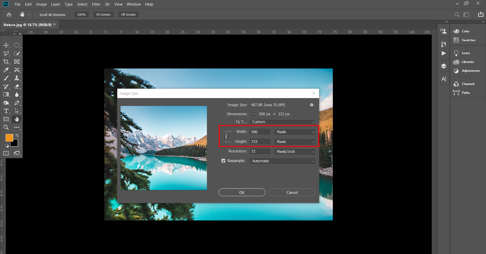The width and height of the screenshot is (486, 254).
Task: Open the Resolution units Pixels/Inch dropdown
Action: [295, 152]
